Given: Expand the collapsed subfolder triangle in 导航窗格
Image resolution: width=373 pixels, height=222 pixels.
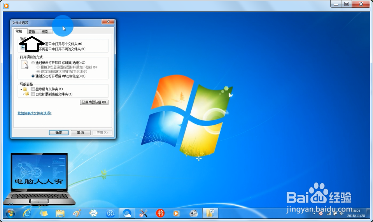Looking at the screenshot, I should point(24,94).
